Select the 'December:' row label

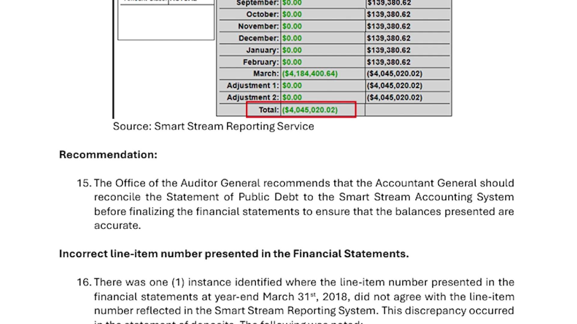(x=259, y=38)
